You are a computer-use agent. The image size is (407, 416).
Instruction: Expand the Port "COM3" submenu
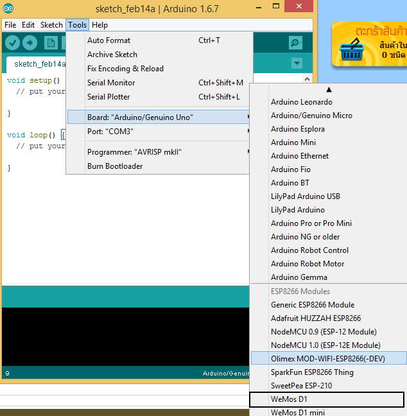[x=158, y=132]
